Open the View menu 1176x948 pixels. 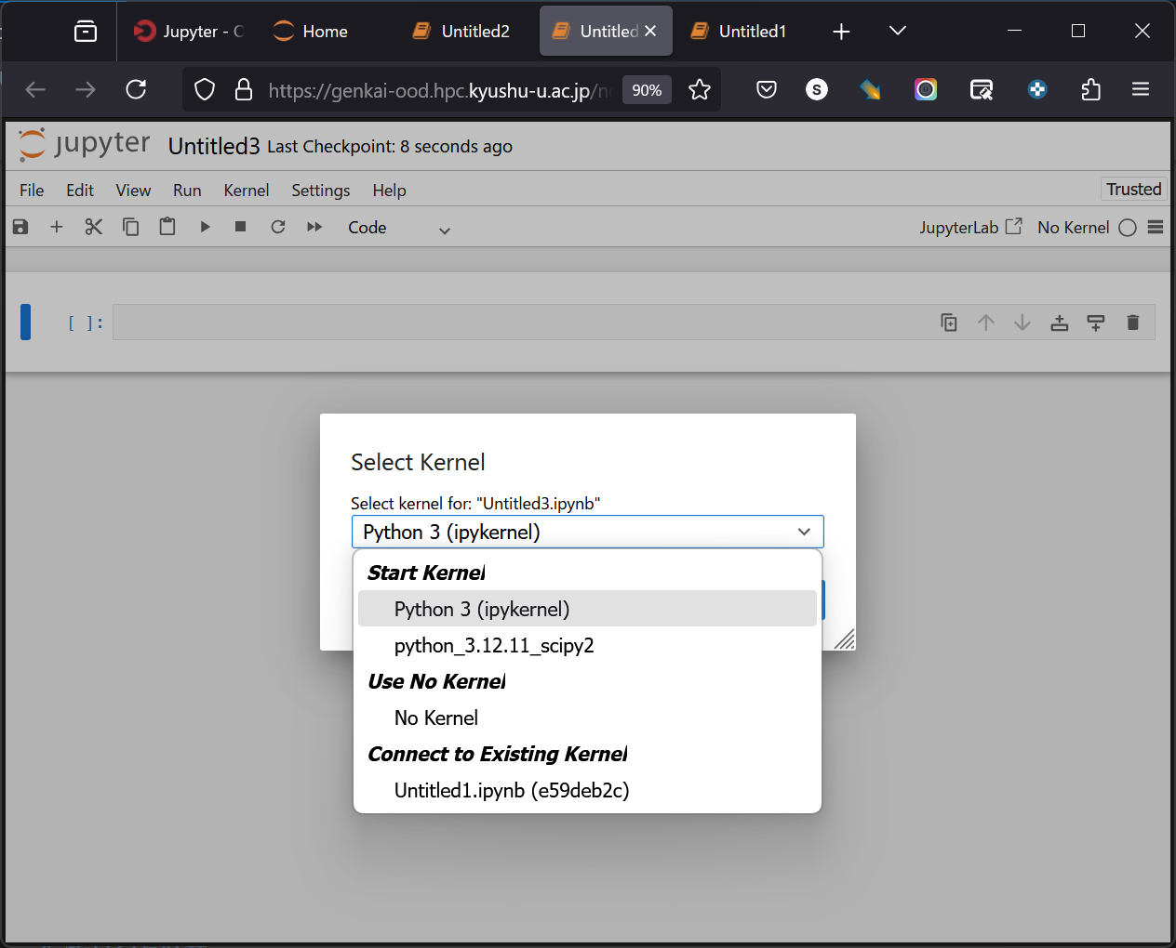click(133, 190)
